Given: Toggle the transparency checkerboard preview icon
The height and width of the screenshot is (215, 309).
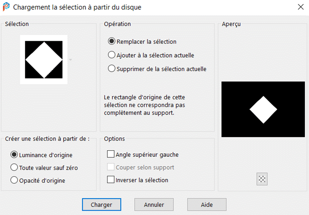Looking at the screenshot, I should (x=262, y=179).
